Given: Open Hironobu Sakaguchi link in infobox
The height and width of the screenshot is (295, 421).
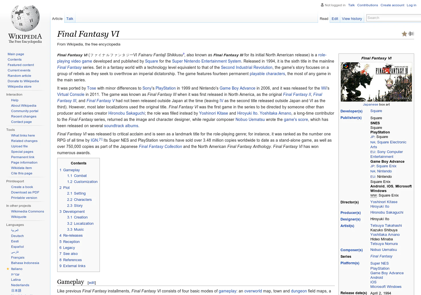Looking at the screenshot, I should [x=387, y=213].
